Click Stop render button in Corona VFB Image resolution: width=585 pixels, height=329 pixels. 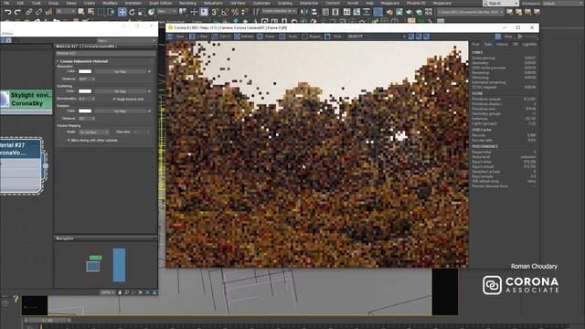(505, 37)
